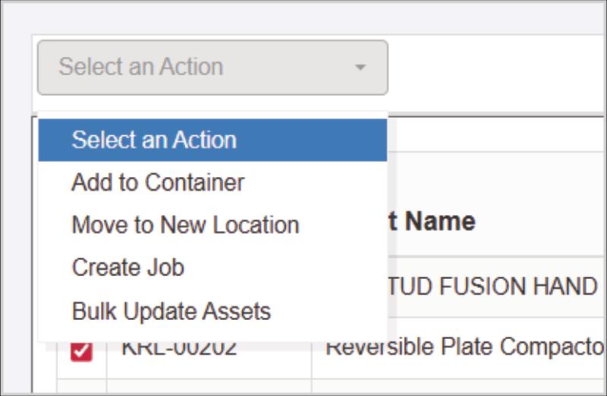Viewport: 607px width, 396px height.
Task: Start a job via the Create Job entry
Action: click(x=128, y=268)
